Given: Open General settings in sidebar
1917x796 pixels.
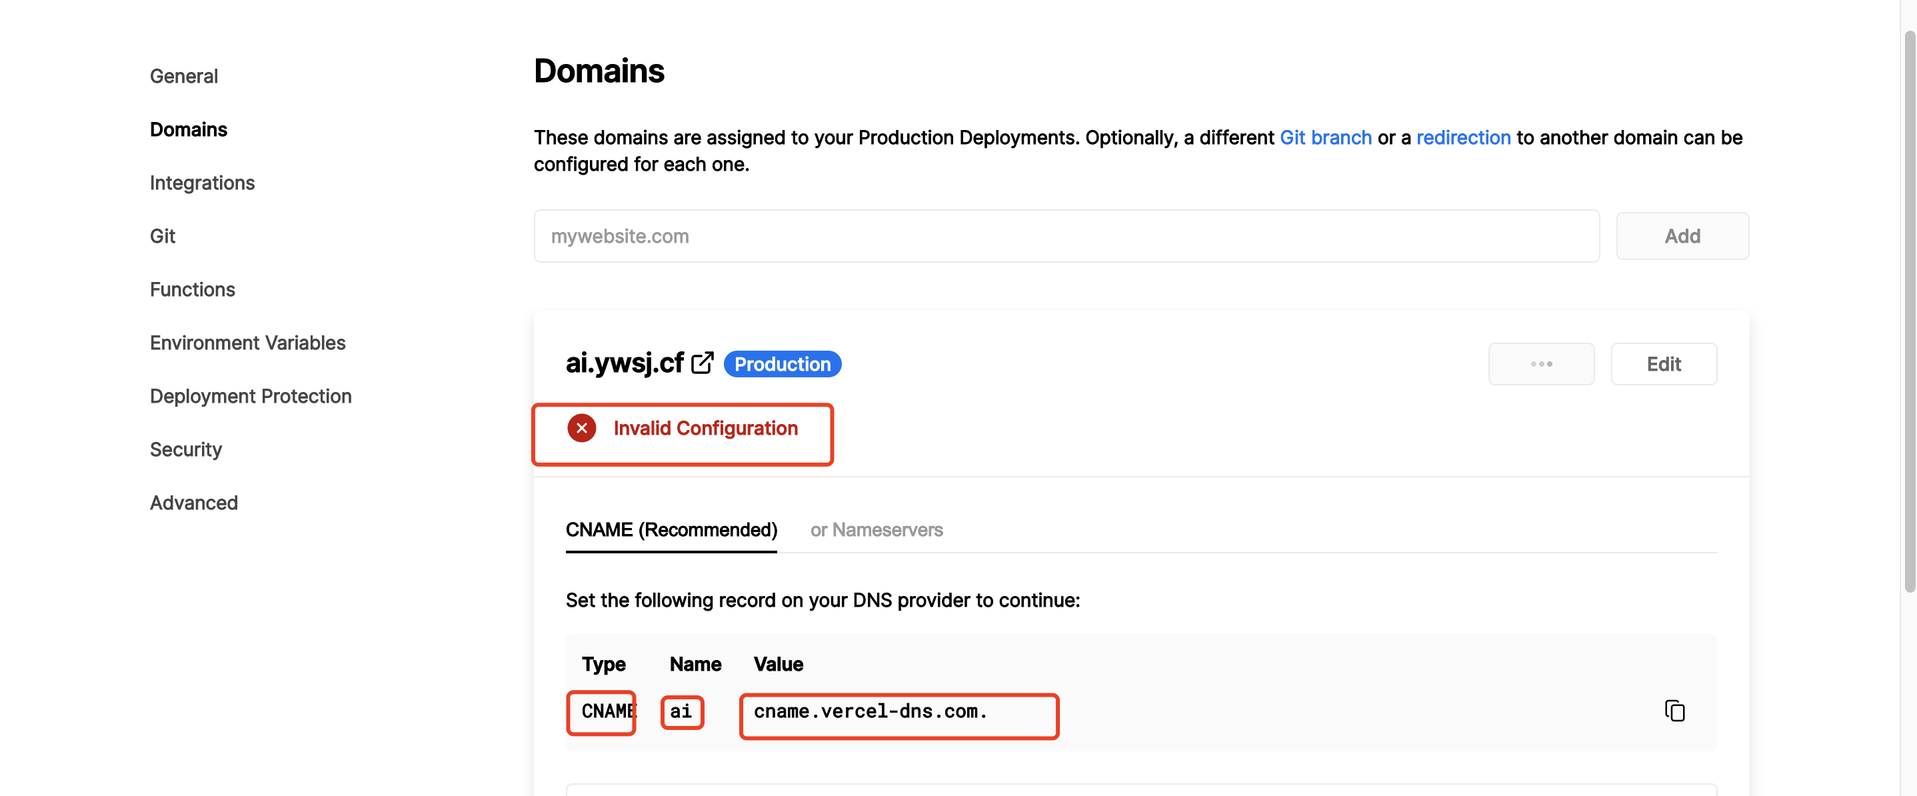Looking at the screenshot, I should [184, 76].
